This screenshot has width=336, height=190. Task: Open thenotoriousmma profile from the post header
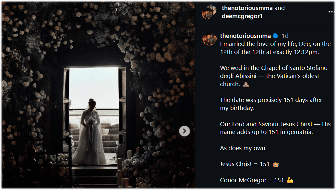[247, 8]
